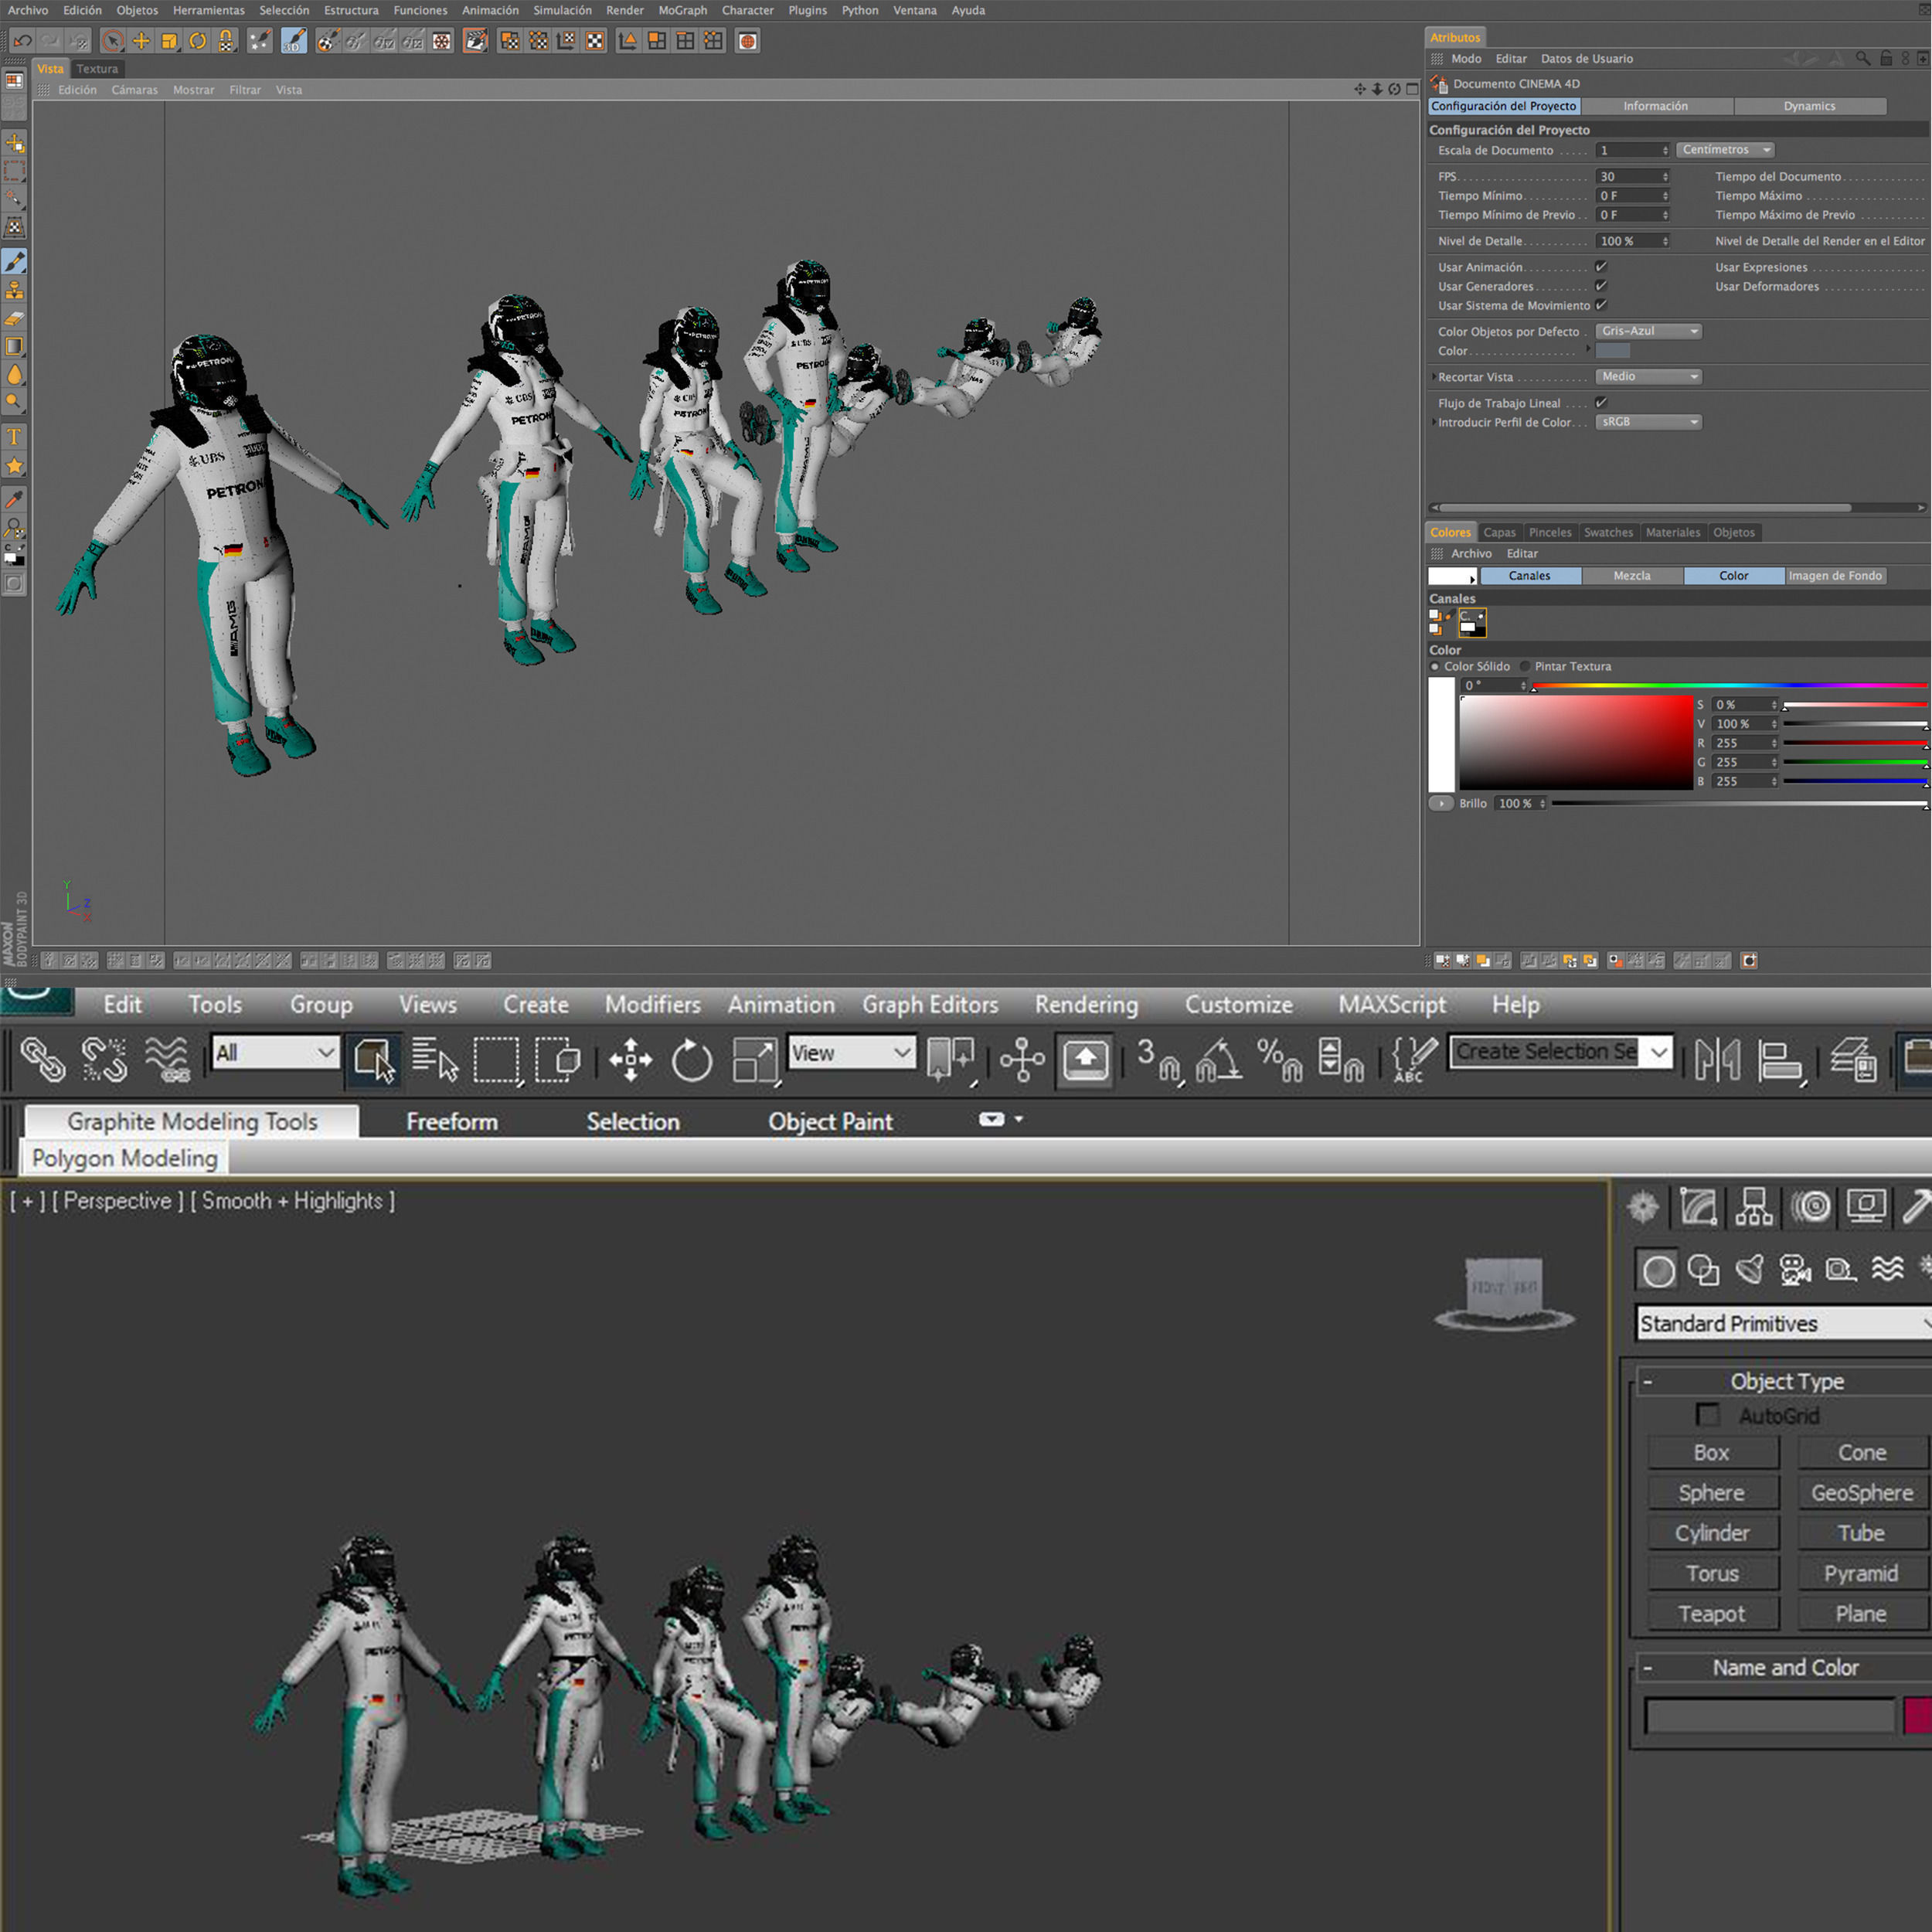Click the Select and Move icon

pos(630,1060)
